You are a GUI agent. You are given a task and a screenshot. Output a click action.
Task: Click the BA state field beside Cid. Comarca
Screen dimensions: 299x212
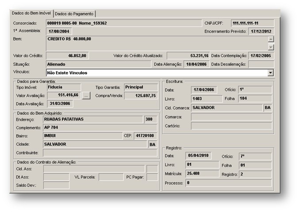click(268, 108)
